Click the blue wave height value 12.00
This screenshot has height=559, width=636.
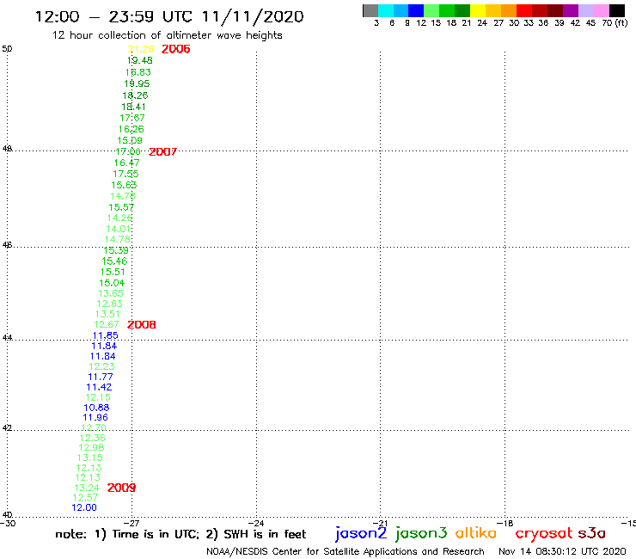click(x=84, y=507)
